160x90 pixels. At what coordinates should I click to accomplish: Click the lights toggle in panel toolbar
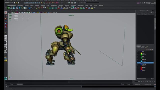pos(38,12)
